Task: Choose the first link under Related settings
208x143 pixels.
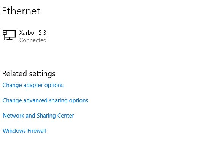Action: point(33,85)
